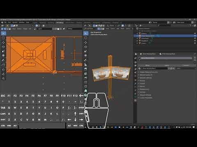Select the Rotate tool in the 3D viewport
This screenshot has width=197, height=147.
(x=86, y=47)
